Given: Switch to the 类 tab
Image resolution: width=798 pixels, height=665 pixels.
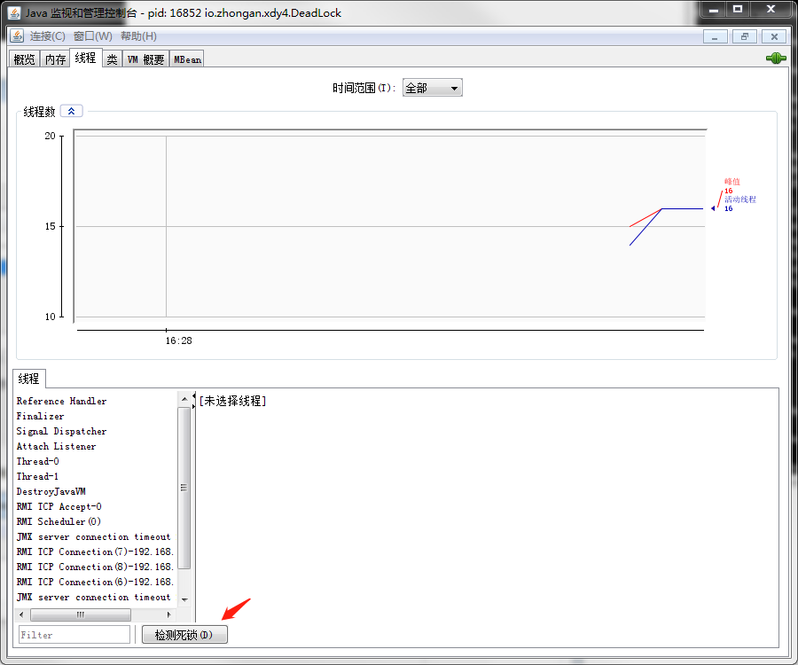Looking at the screenshot, I should click(x=112, y=59).
